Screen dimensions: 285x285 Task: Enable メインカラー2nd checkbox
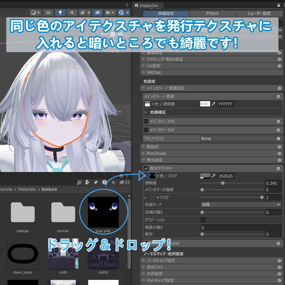[x=146, y=121]
